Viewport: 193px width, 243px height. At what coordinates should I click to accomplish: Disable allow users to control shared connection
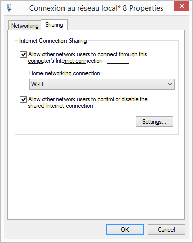tap(23, 99)
